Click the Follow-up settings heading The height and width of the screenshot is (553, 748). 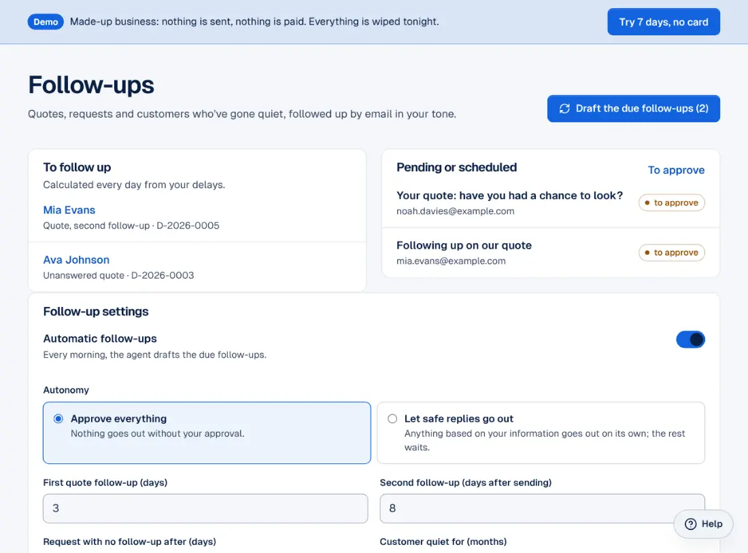(96, 311)
